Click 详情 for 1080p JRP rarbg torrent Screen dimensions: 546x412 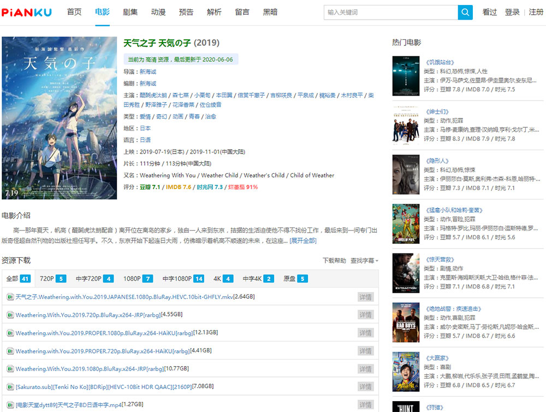click(366, 369)
